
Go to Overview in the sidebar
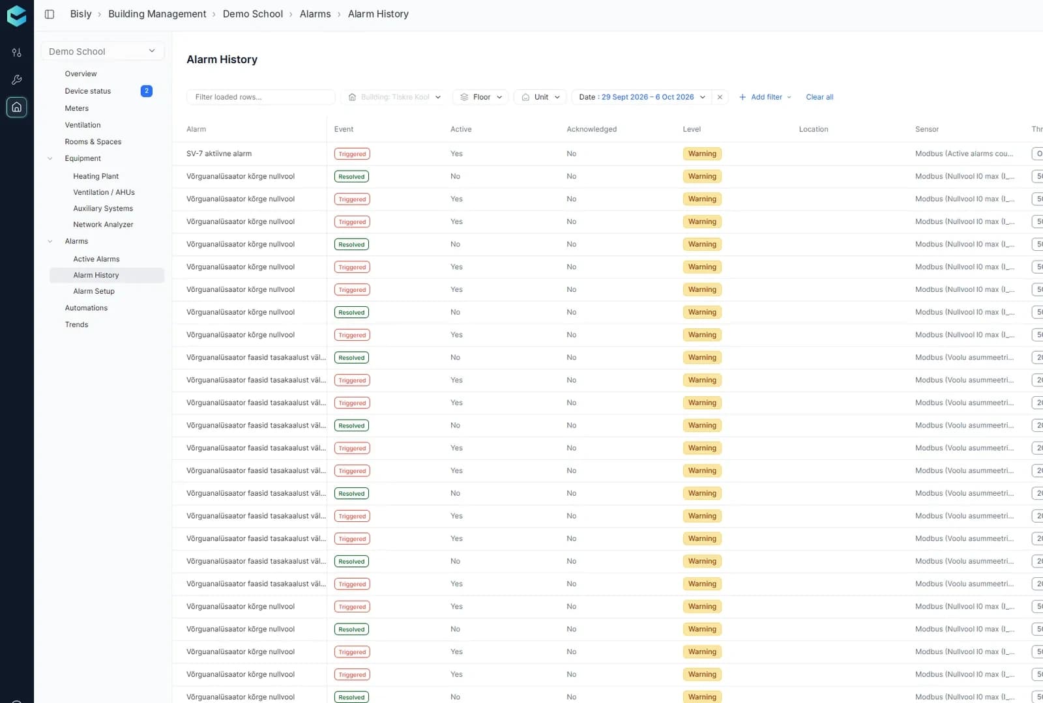81,74
